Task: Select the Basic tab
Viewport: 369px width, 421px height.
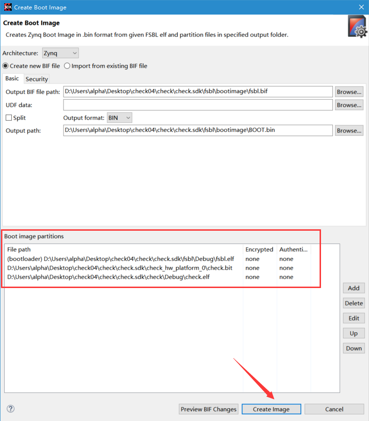Action: [x=12, y=78]
